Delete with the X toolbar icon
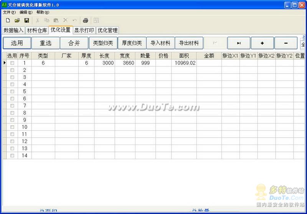This screenshot has height=214, width=307. coord(65,20)
